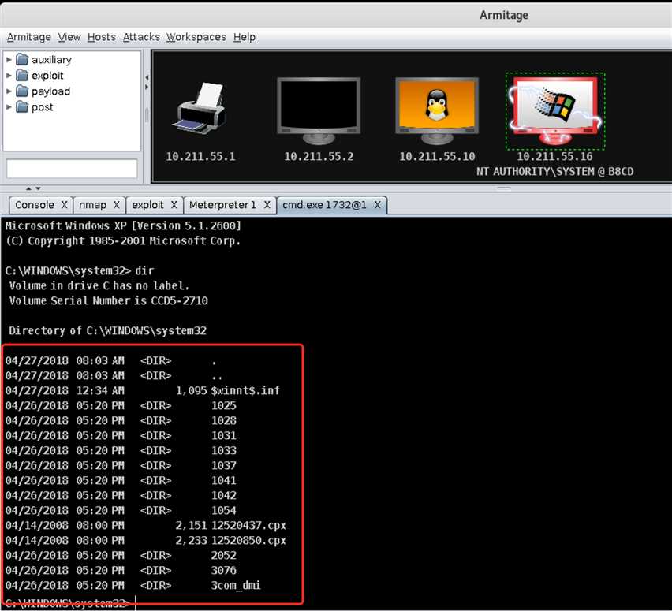Click the 1028 directory entry
Image resolution: width=672 pixels, height=611 pixels.
click(x=224, y=420)
